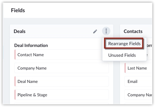Image resolution: width=155 pixels, height=107 pixels.
Task: Click the red mandatory marker on Deal Name
Action: tap(15, 81)
